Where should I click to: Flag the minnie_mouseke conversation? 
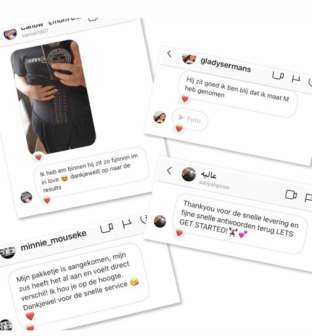tap(127, 224)
